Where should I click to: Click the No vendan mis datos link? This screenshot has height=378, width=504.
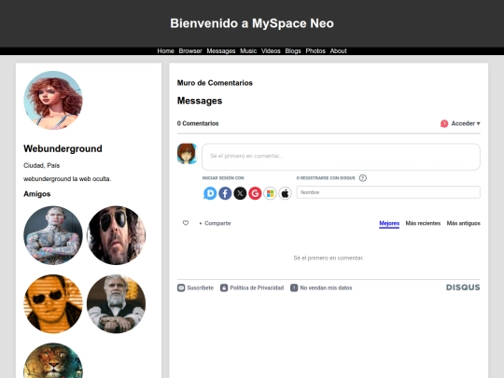(x=326, y=287)
